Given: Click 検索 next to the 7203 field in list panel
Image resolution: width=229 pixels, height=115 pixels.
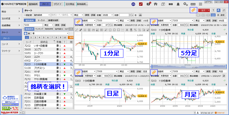Looking at the screenshot, I should coord(57,25).
